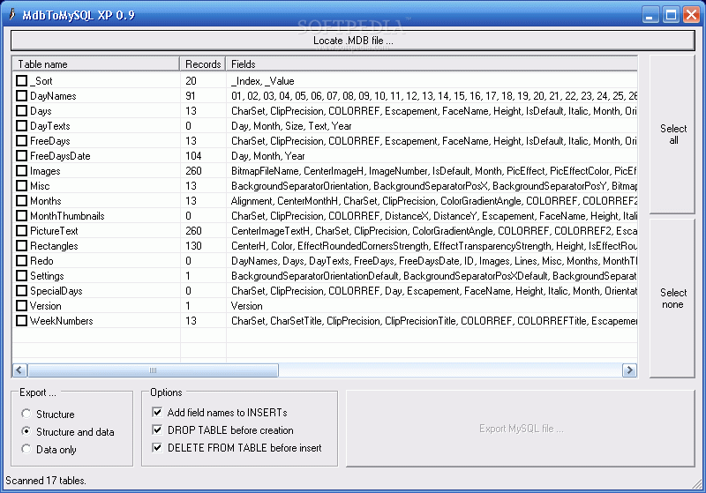Click DayTexts fields Day, Month, Size, Text, Year

(291, 126)
